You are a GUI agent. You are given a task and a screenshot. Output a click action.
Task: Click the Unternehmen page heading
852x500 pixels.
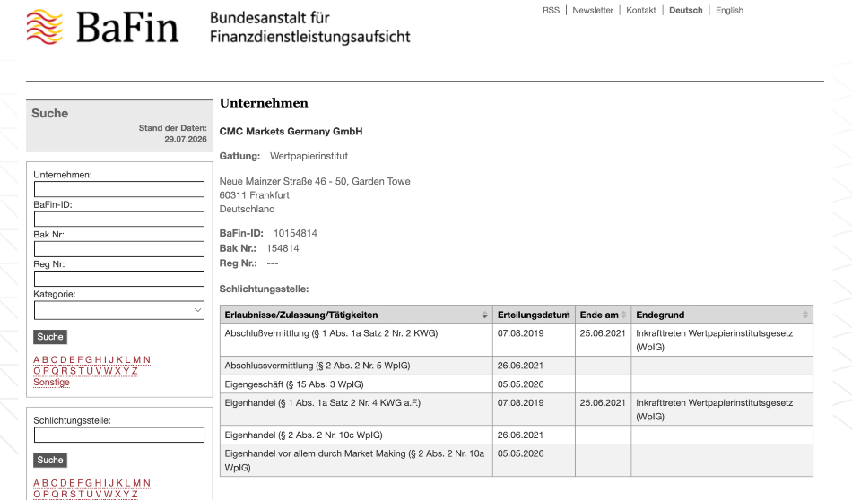tap(264, 103)
